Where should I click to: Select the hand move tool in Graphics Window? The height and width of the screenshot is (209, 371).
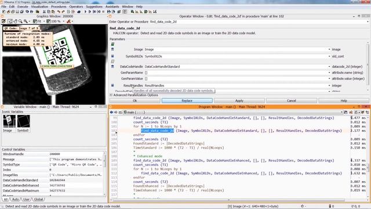(x=16, y=21)
